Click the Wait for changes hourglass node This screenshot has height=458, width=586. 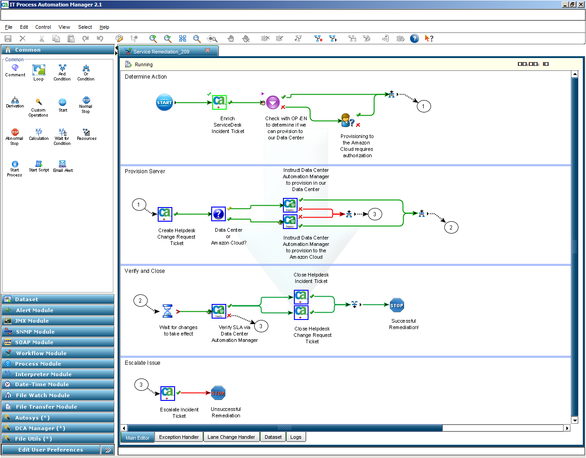(167, 311)
